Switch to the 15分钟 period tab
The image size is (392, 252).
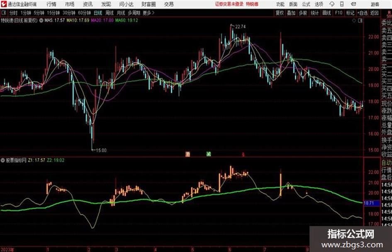coord(54,13)
